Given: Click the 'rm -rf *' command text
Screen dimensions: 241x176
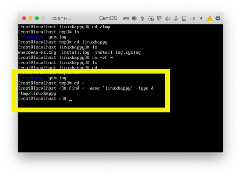Looking at the screenshot, I should 102,58.
